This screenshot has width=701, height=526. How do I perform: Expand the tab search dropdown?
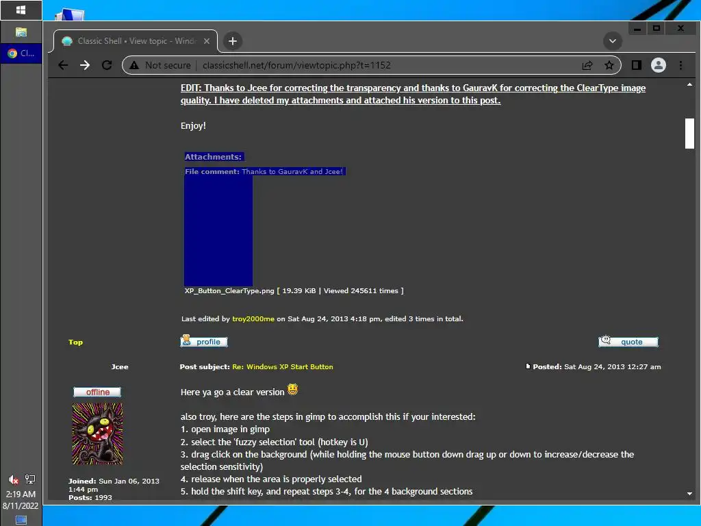[613, 41]
